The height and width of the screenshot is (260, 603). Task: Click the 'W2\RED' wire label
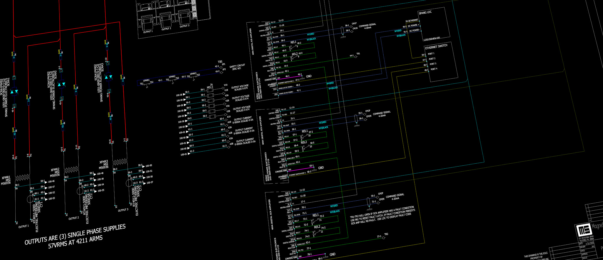(x=323, y=122)
